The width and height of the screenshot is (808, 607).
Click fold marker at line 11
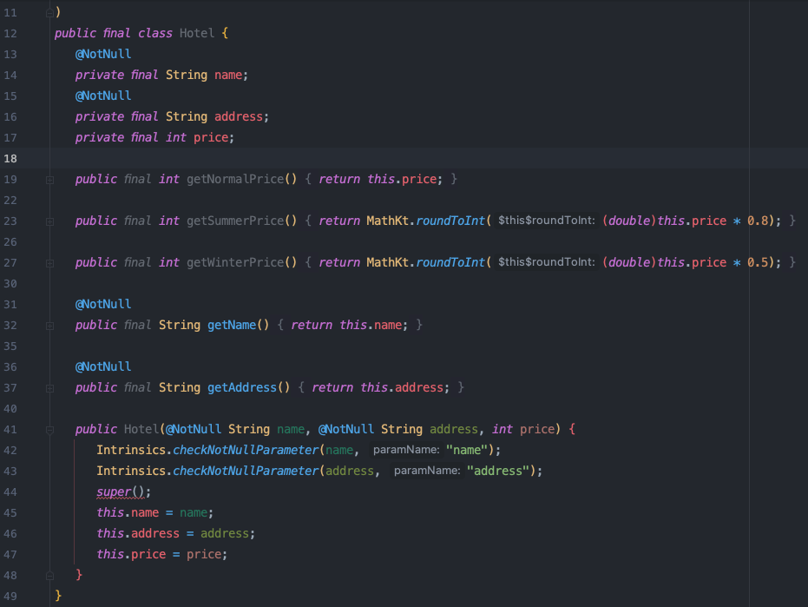pos(50,13)
